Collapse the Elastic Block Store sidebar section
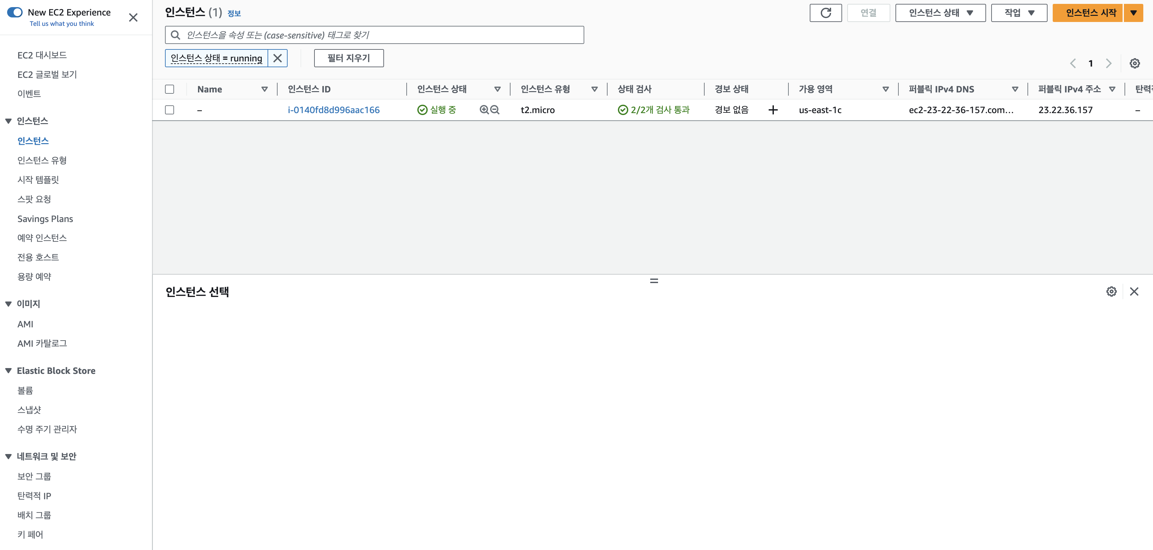The height and width of the screenshot is (550, 1153). [8, 371]
